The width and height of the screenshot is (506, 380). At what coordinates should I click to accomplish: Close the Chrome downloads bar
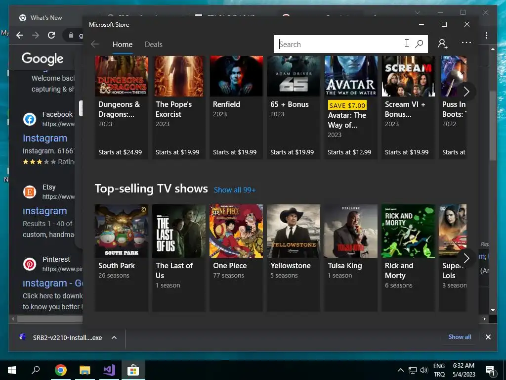(488, 337)
